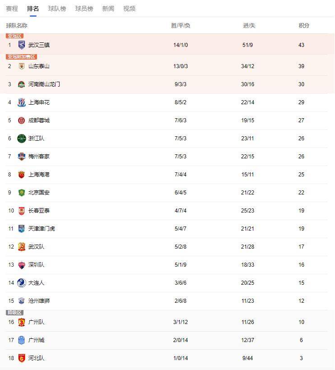Image resolution: width=335 pixels, height=370 pixels.
Task: Click the 积分 column header
Action: [x=304, y=25]
